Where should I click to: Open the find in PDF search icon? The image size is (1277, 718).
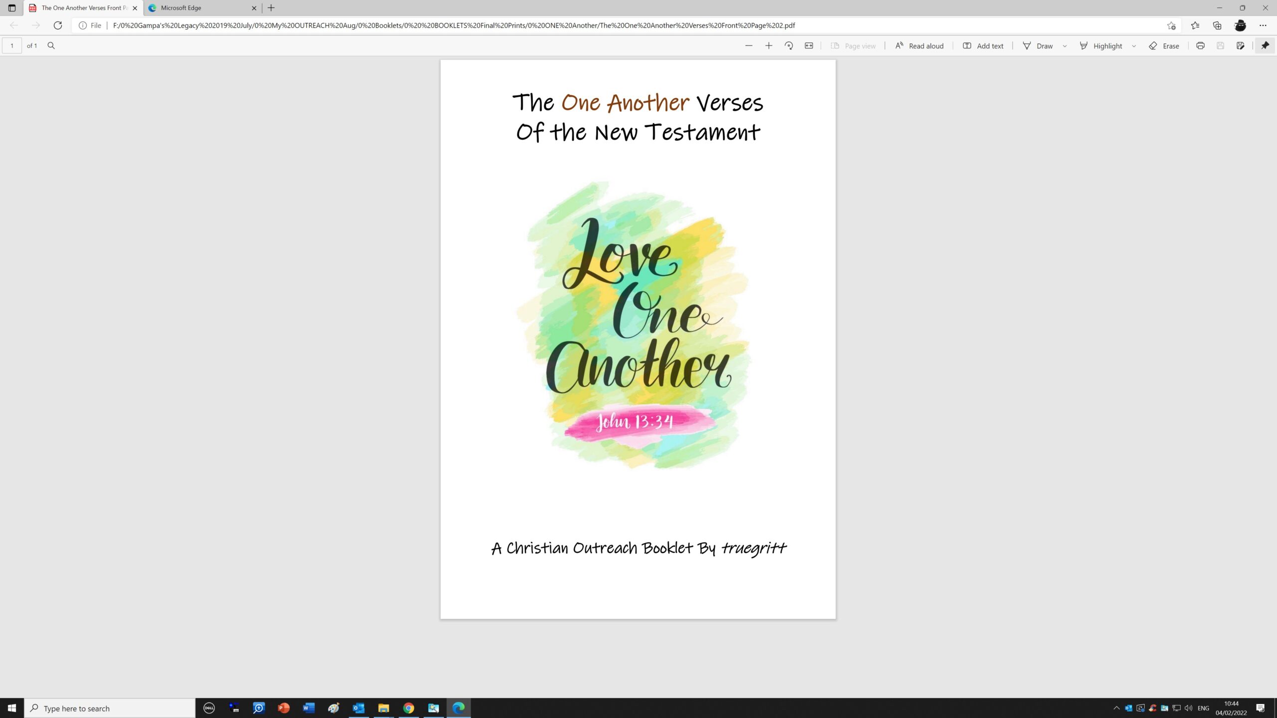(51, 45)
